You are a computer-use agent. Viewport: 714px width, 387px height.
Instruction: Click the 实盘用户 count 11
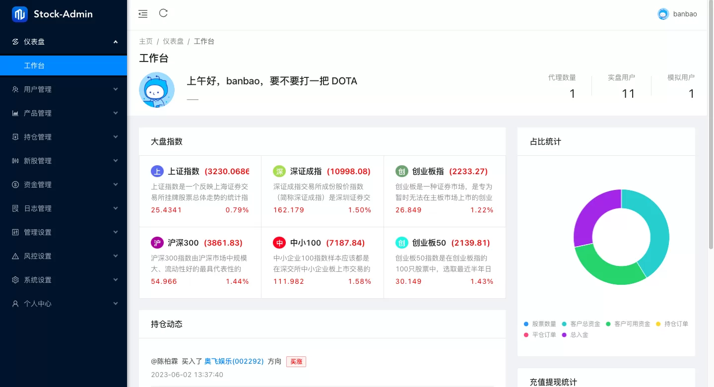point(628,93)
